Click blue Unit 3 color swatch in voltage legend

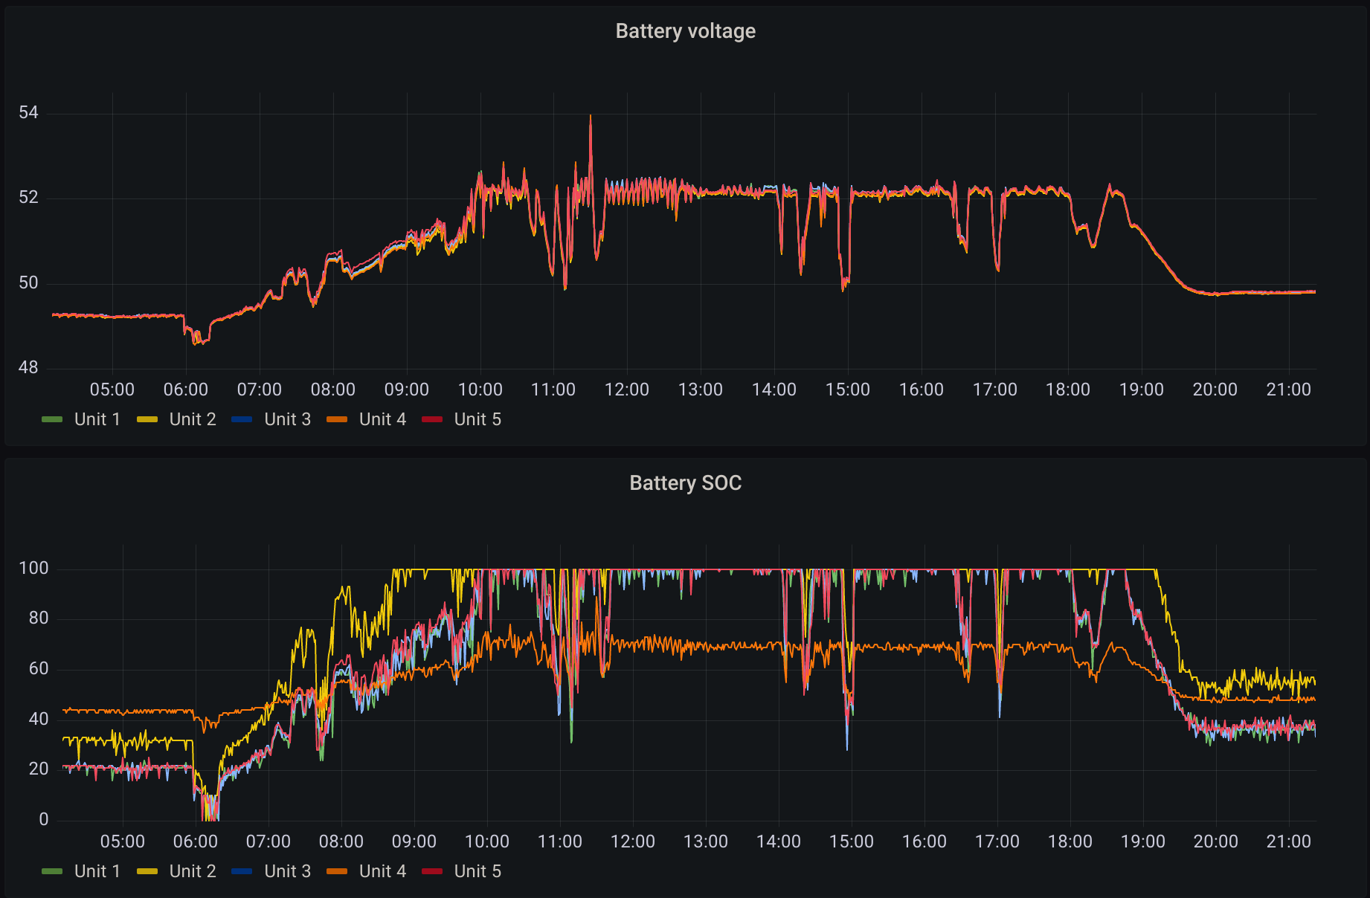click(x=242, y=420)
